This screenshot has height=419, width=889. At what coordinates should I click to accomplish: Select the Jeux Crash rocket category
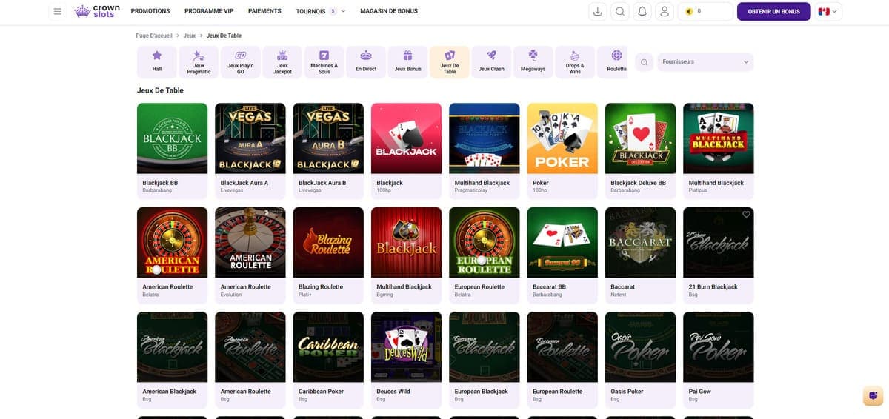(491, 62)
